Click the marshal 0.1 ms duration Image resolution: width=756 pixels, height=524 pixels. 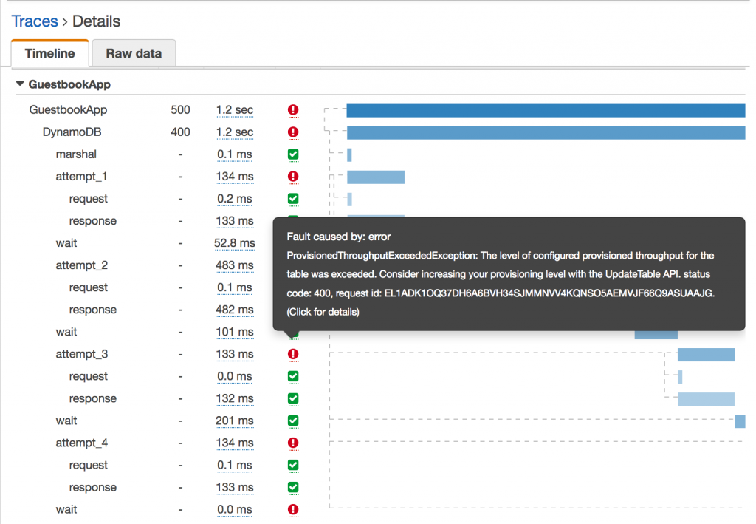click(x=235, y=154)
